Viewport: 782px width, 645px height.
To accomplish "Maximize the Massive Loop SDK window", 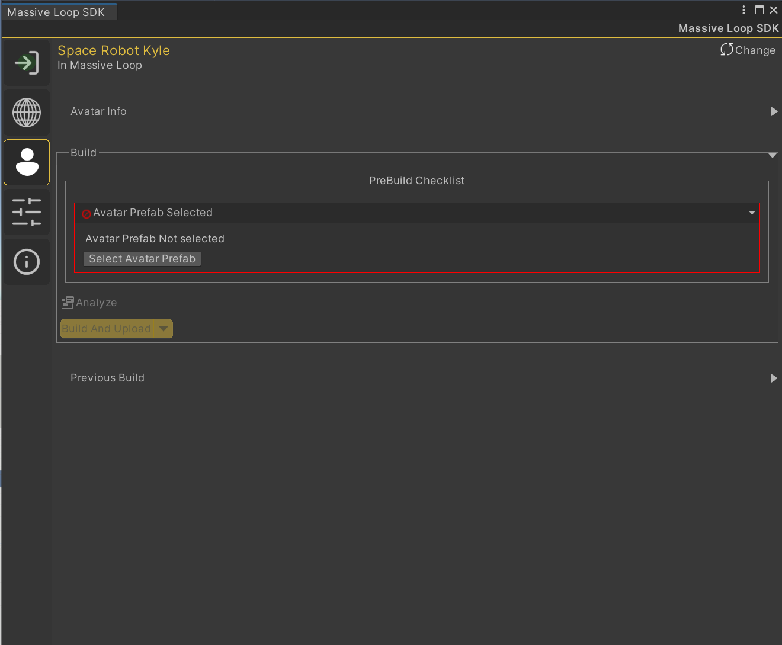I will [759, 10].
